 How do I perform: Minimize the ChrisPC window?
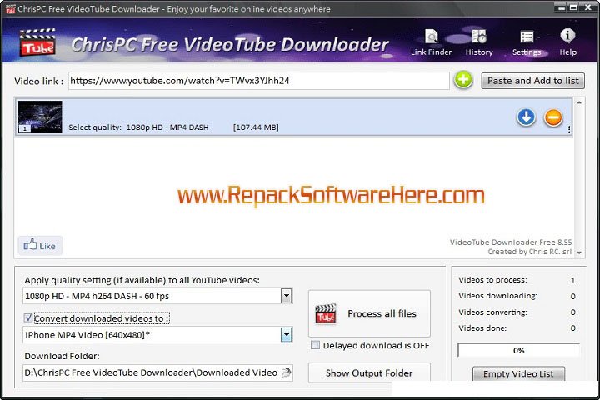pyautogui.click(x=561, y=7)
